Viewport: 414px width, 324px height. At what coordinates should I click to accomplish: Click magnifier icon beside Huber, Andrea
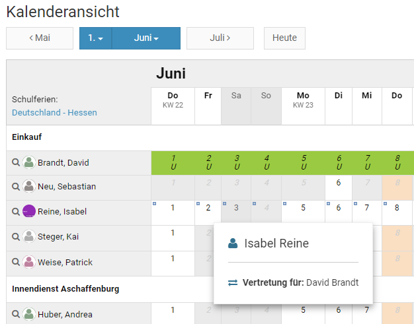(x=16, y=314)
